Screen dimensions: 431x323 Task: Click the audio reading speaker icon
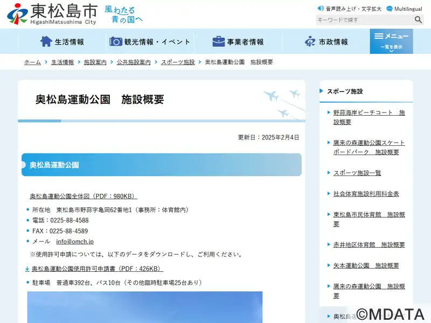point(321,9)
